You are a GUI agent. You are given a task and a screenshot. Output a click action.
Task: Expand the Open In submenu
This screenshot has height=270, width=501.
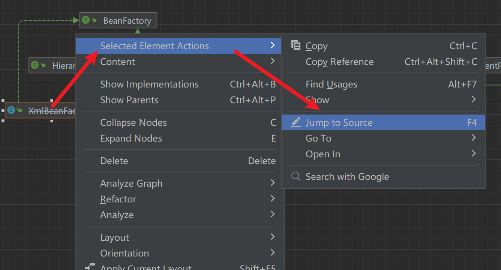474,154
